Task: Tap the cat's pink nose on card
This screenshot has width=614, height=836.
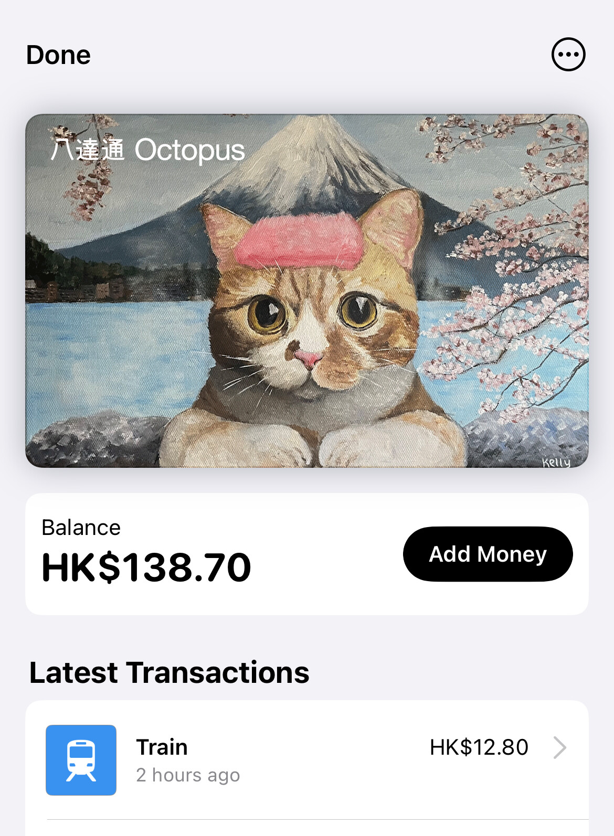Action: coord(308,359)
